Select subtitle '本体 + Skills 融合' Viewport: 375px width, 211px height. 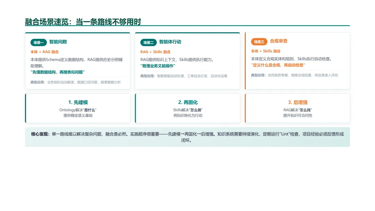(x=266, y=51)
